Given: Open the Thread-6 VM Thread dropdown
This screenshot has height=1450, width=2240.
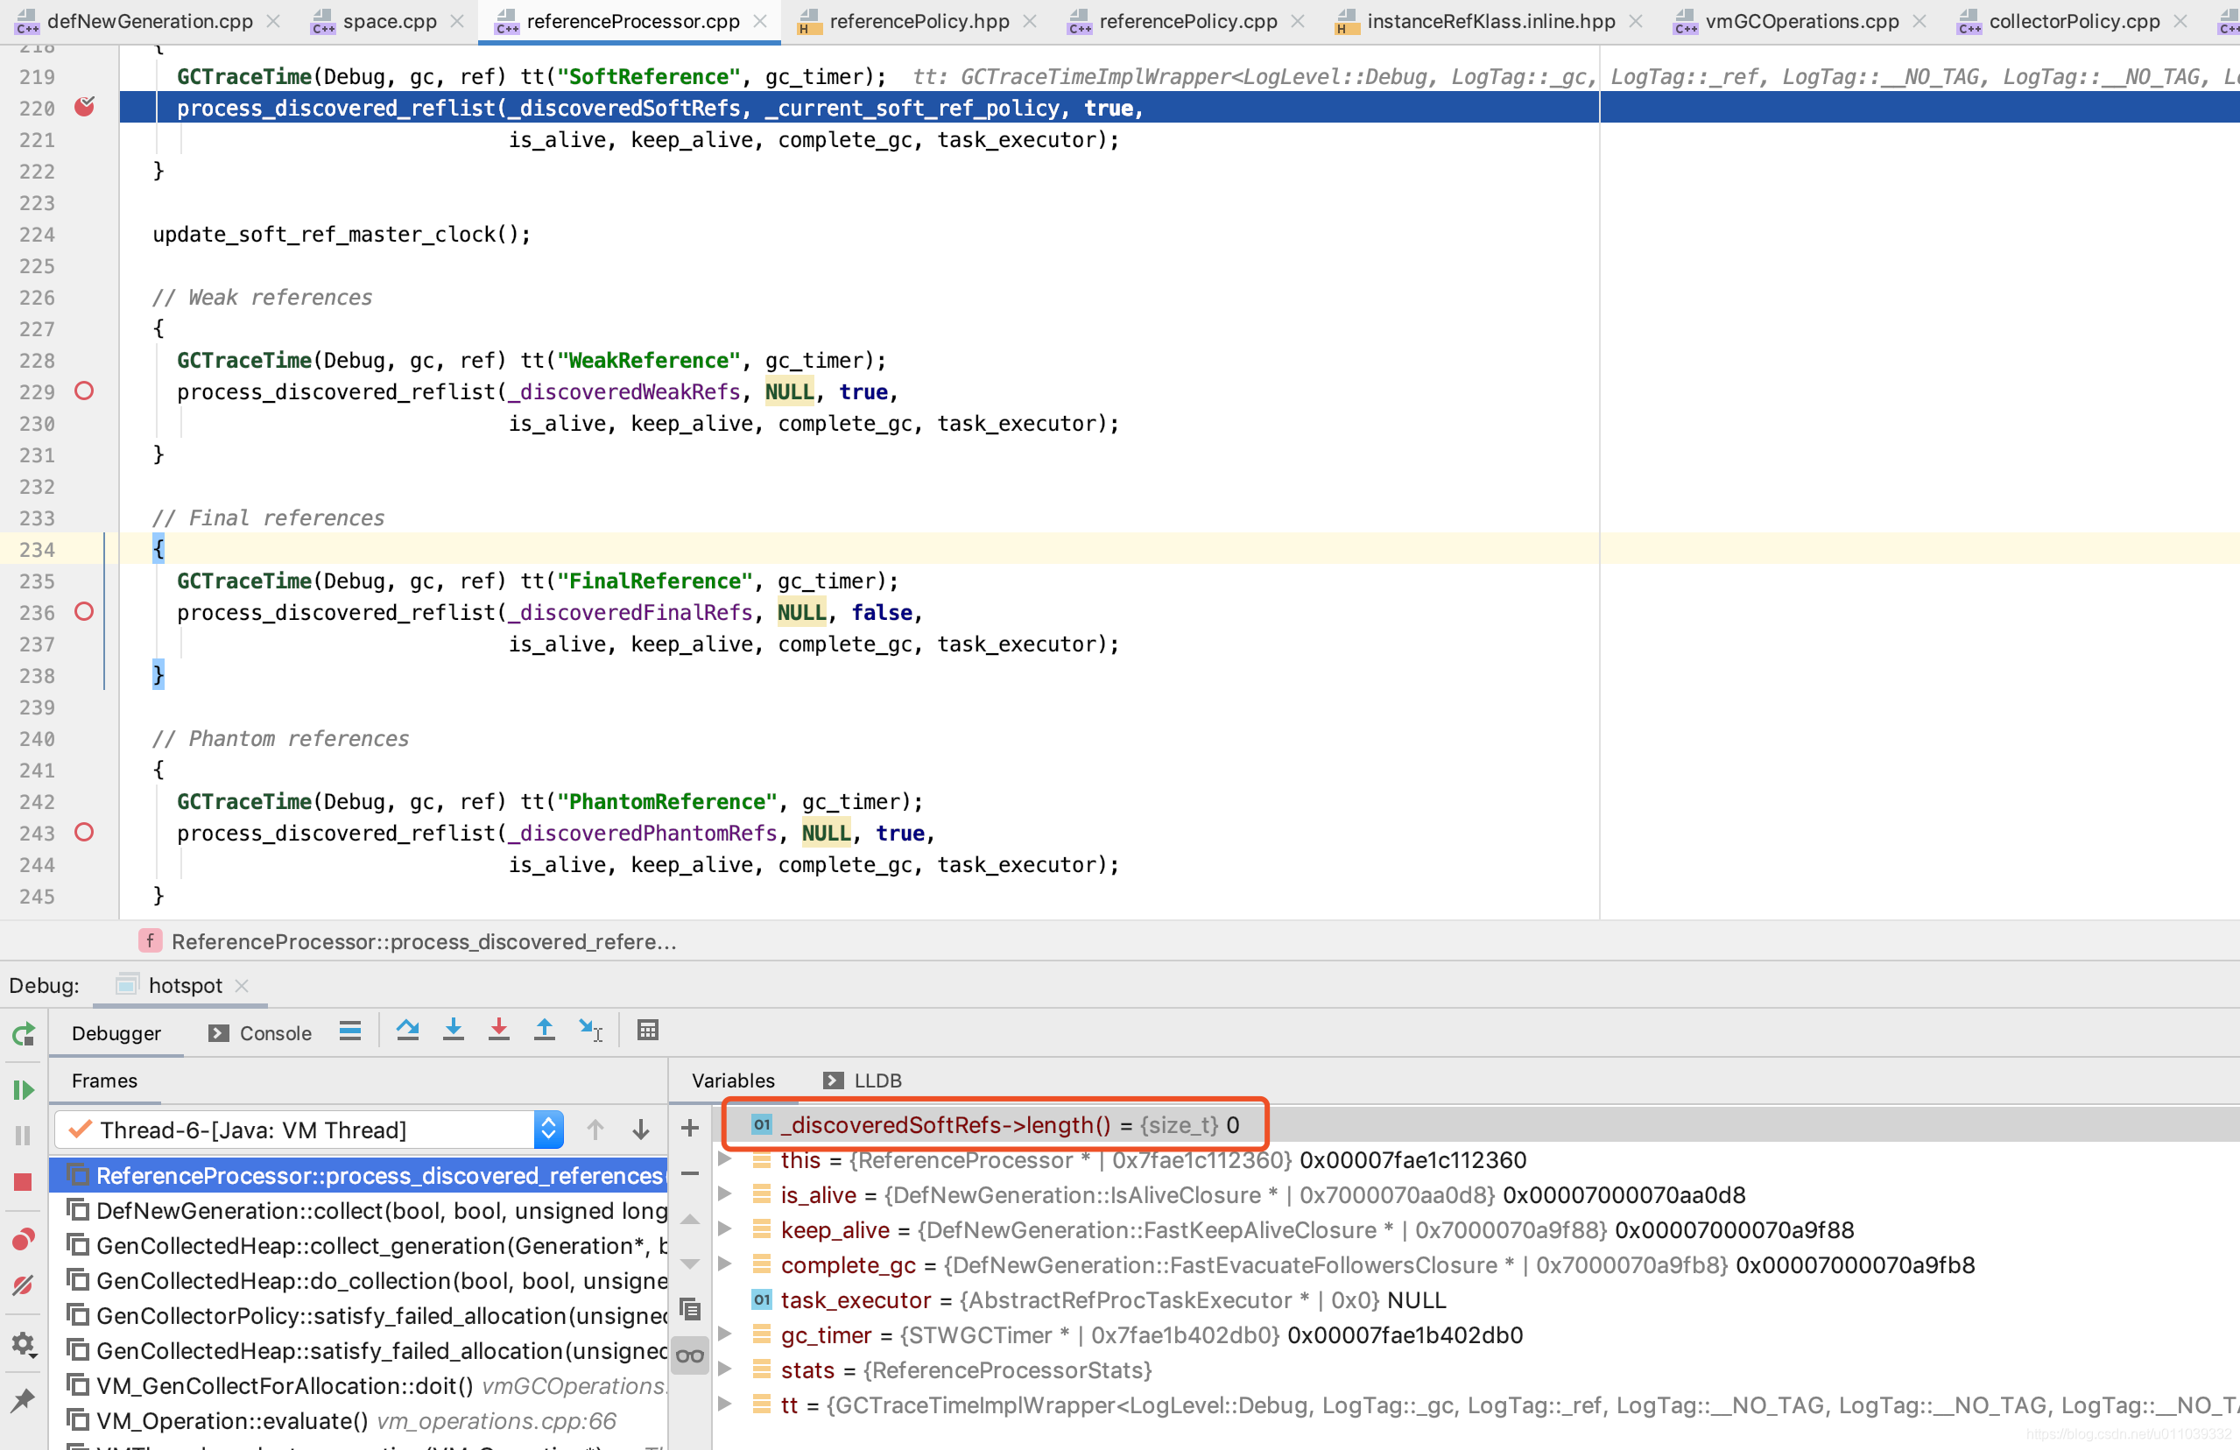Looking at the screenshot, I should coord(548,1130).
